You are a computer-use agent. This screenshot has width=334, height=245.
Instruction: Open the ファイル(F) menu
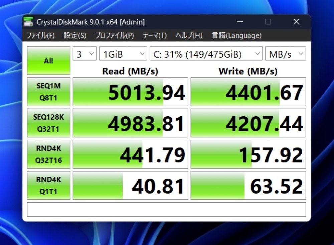[40, 35]
